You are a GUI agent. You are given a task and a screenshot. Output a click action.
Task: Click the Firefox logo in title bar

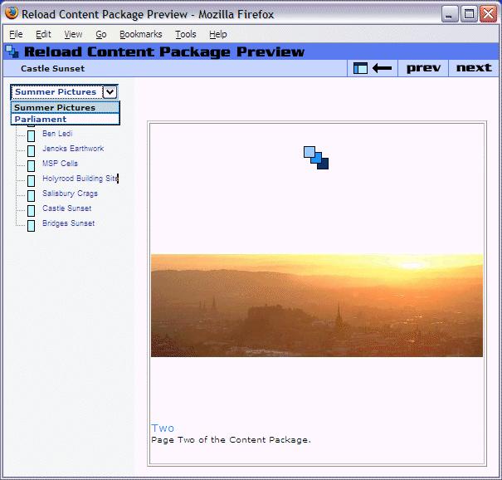tap(12, 13)
